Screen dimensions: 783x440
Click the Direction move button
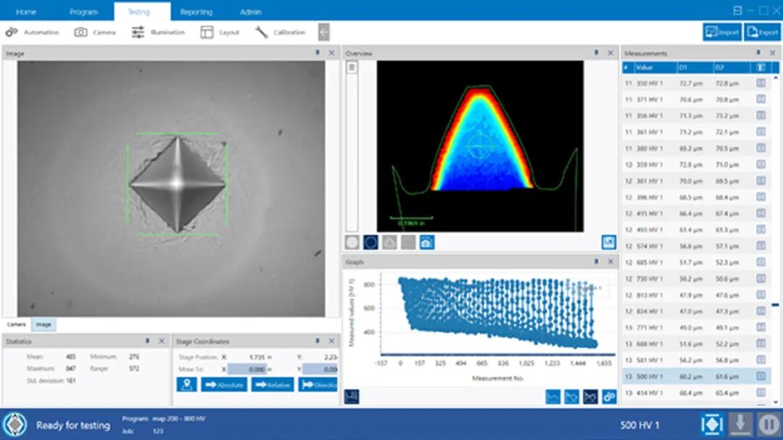318,385
